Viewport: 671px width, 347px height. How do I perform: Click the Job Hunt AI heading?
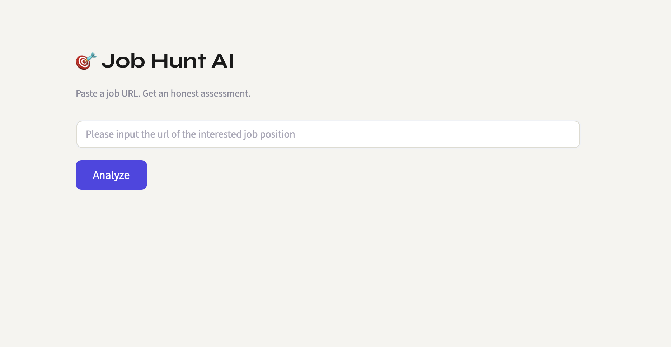[x=168, y=61]
